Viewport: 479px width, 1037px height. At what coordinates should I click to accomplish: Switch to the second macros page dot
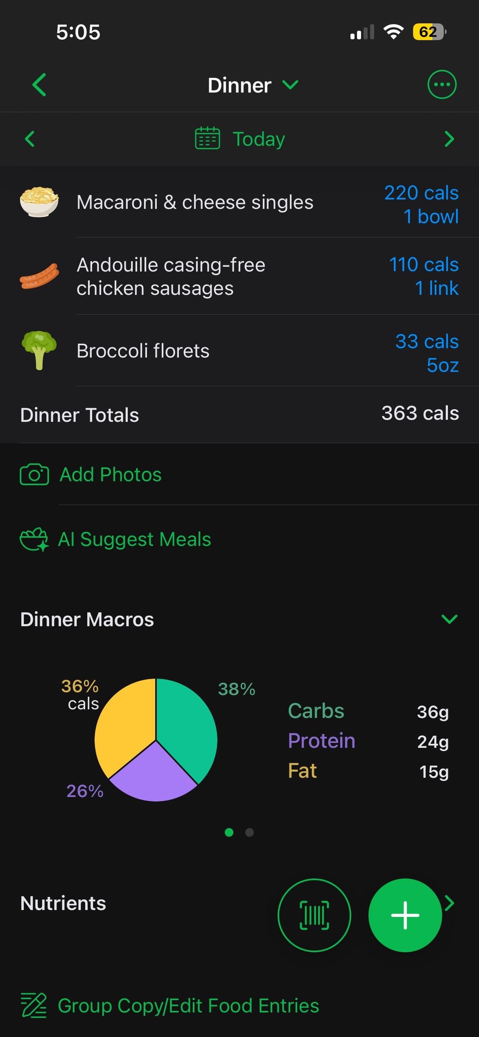coord(250,832)
